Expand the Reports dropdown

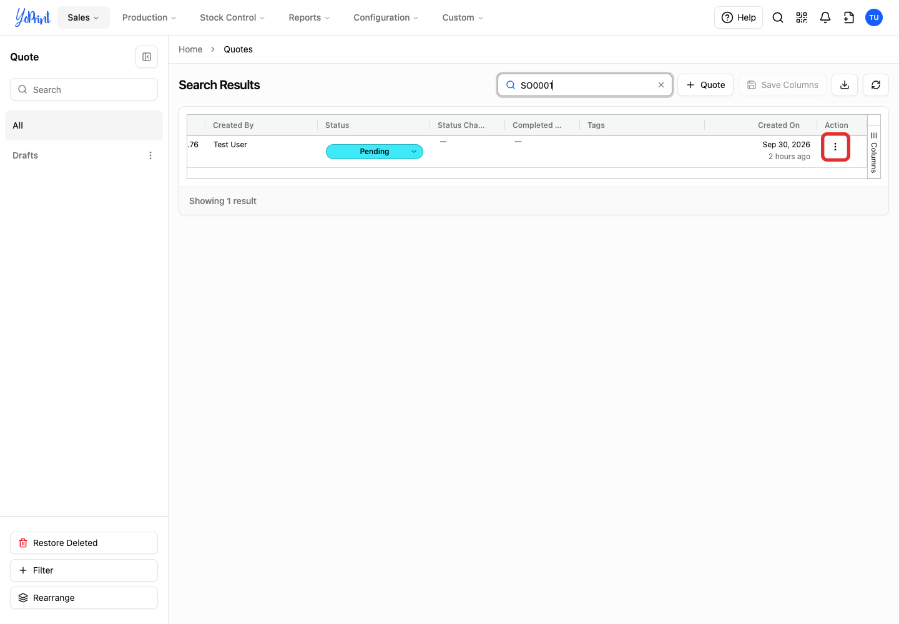pos(309,17)
